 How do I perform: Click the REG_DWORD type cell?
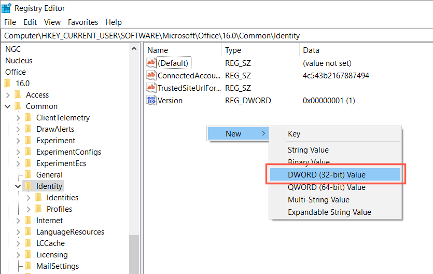[248, 101]
